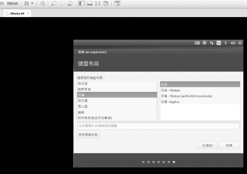Open the dropdown arrow beside the pause button
Screen dimensions: 247x174
coord(32,4)
